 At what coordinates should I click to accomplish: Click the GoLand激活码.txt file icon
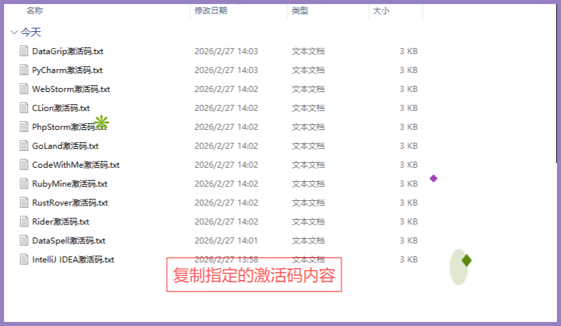24,146
